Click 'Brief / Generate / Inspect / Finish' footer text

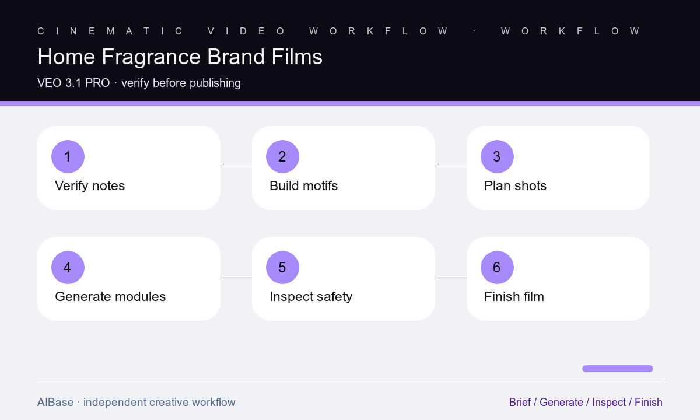[586, 402]
